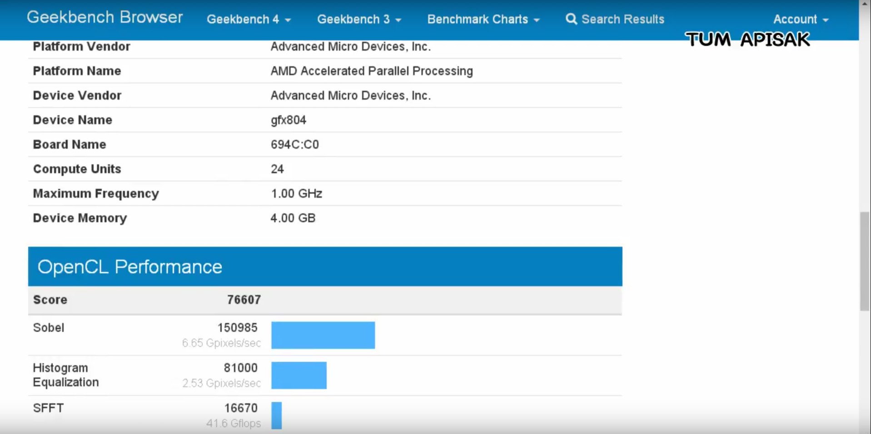The width and height of the screenshot is (871, 434).
Task: Select the '41.6 Gflops' SFFT rate
Action: click(x=234, y=423)
